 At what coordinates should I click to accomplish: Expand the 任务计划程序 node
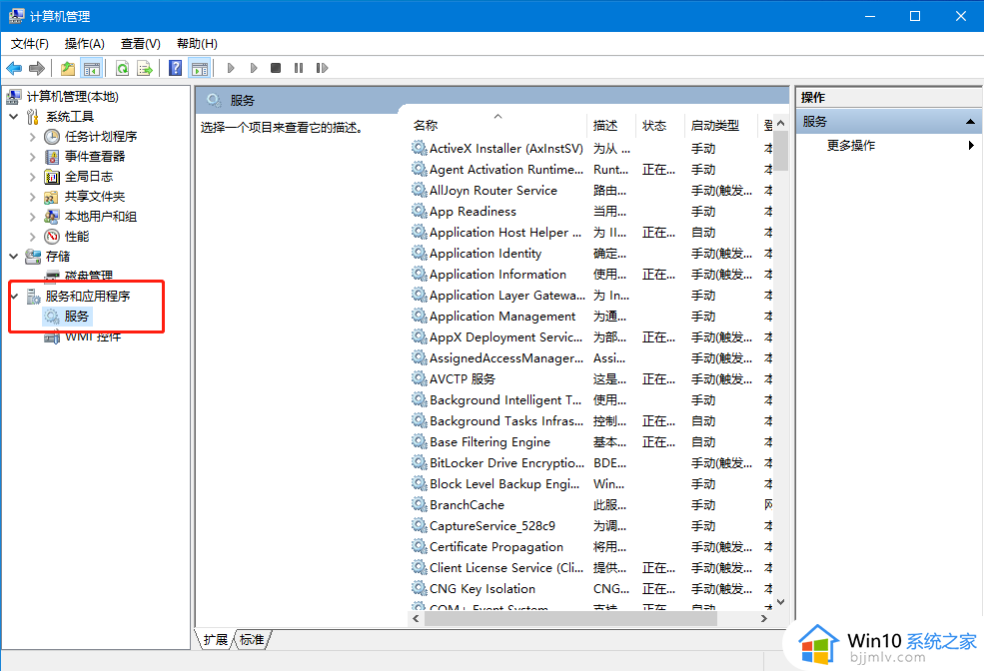coord(33,136)
